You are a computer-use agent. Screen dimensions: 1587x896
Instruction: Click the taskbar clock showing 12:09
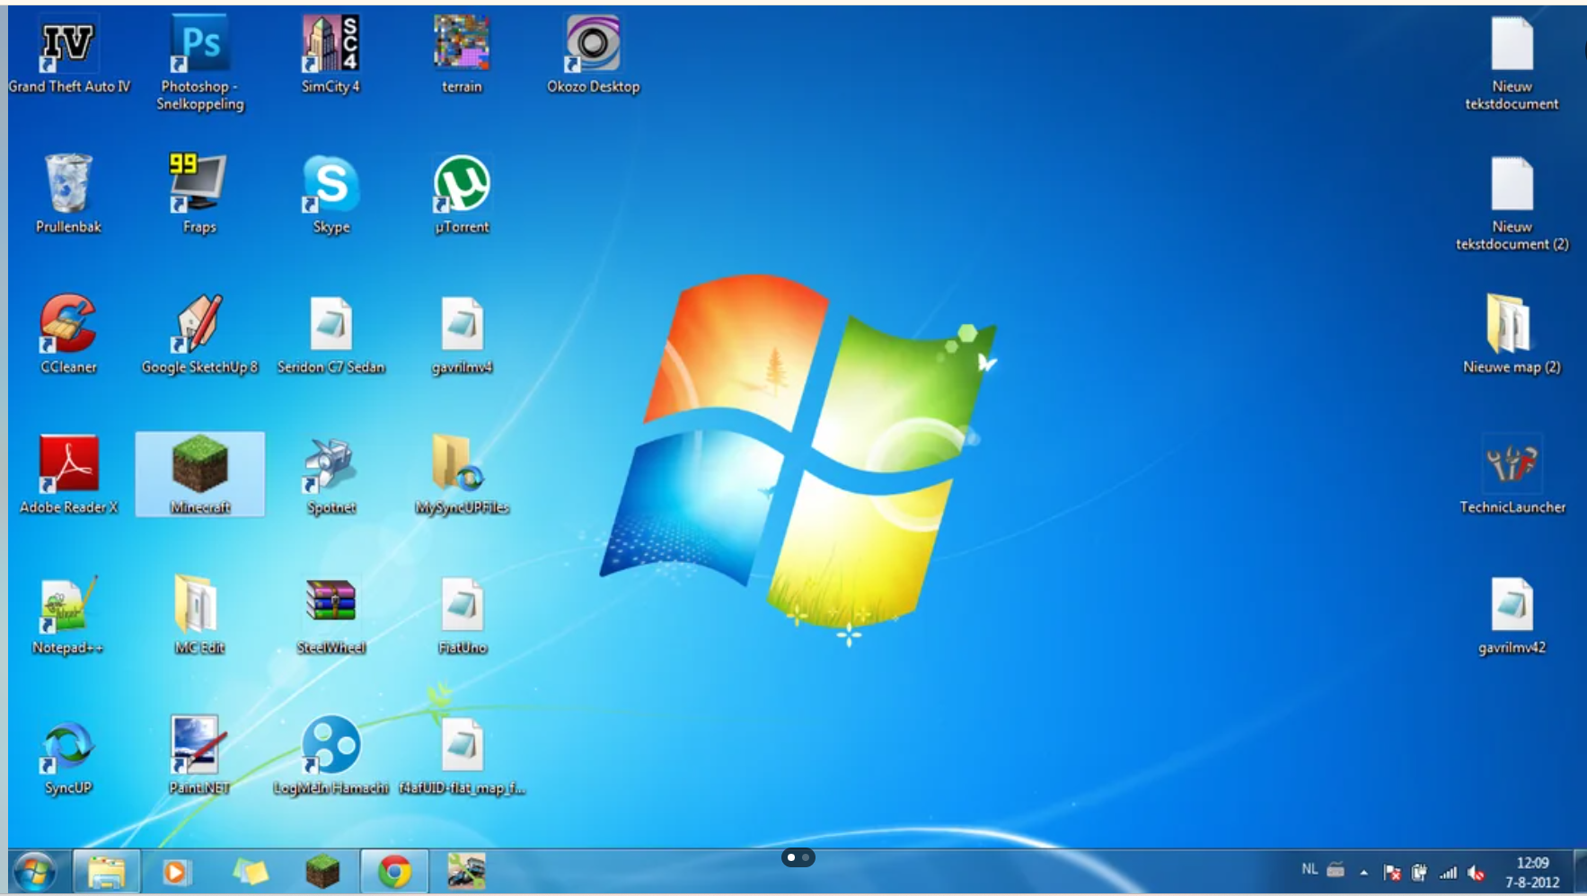tap(1532, 872)
